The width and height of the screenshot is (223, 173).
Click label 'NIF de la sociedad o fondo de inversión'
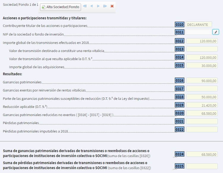33,34
